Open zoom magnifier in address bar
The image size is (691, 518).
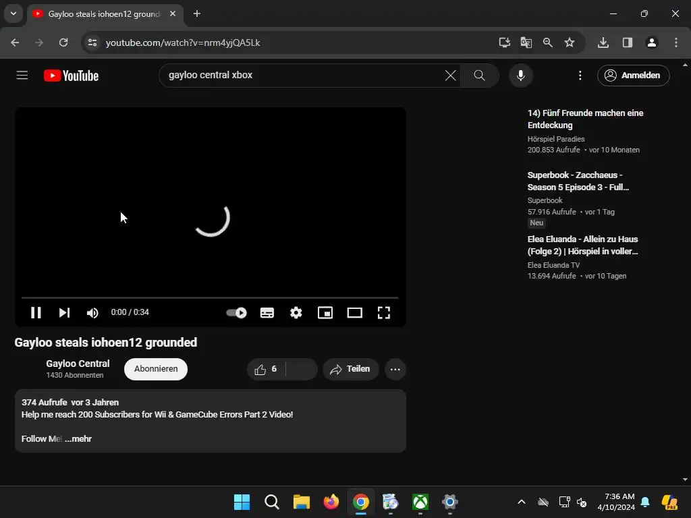[x=548, y=42]
